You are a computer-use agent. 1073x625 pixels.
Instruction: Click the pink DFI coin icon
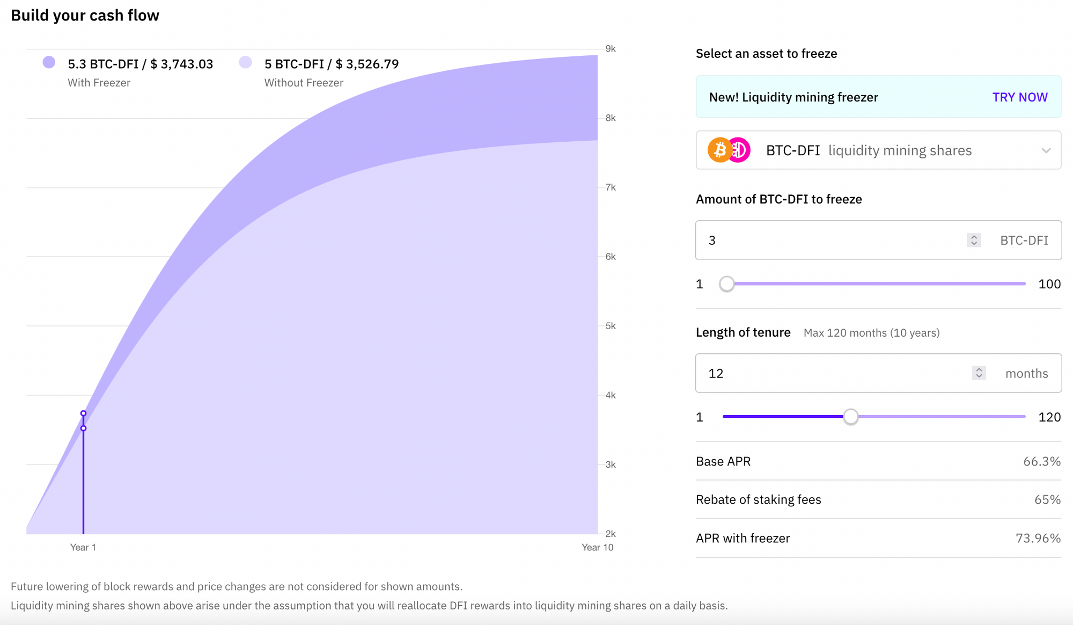[x=741, y=150]
